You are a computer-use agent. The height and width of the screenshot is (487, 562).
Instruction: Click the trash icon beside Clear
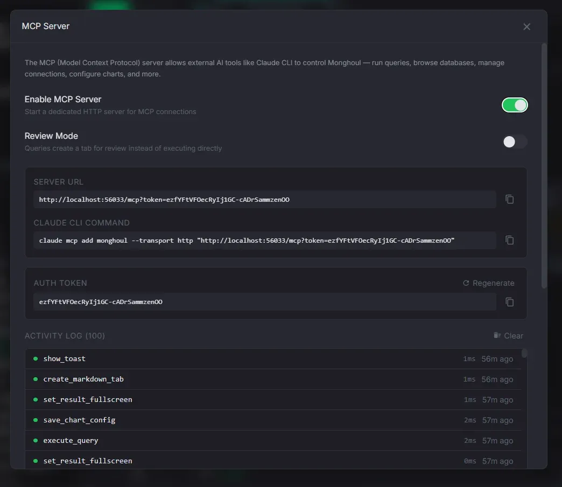pyautogui.click(x=496, y=335)
